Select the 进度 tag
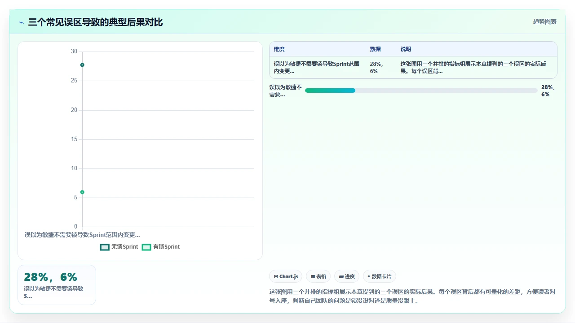The height and width of the screenshot is (323, 575). point(347,276)
